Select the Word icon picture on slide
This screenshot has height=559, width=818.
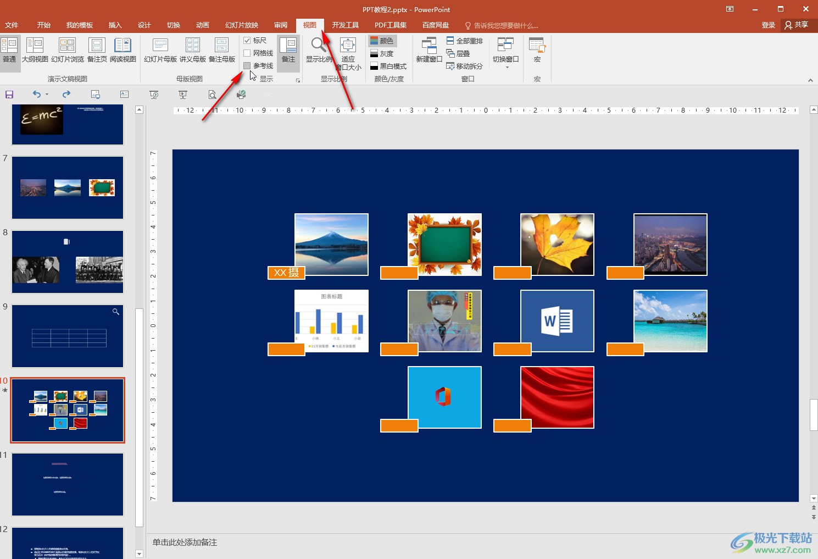(557, 321)
